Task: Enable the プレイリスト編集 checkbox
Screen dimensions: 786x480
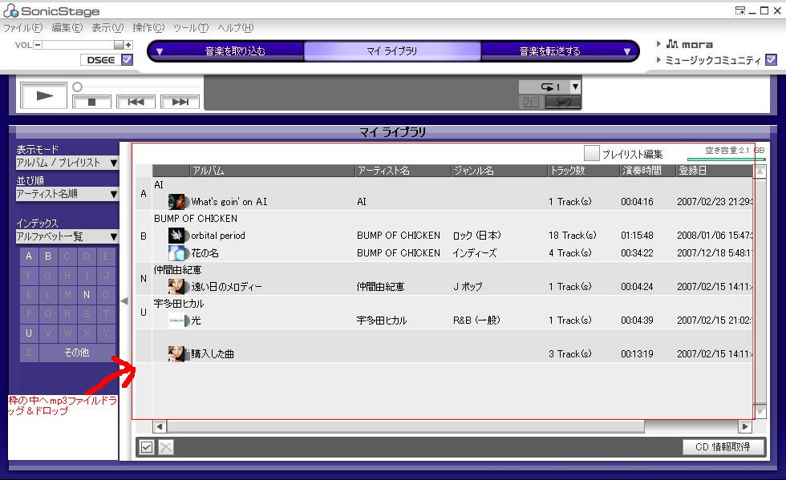Action: [x=592, y=153]
